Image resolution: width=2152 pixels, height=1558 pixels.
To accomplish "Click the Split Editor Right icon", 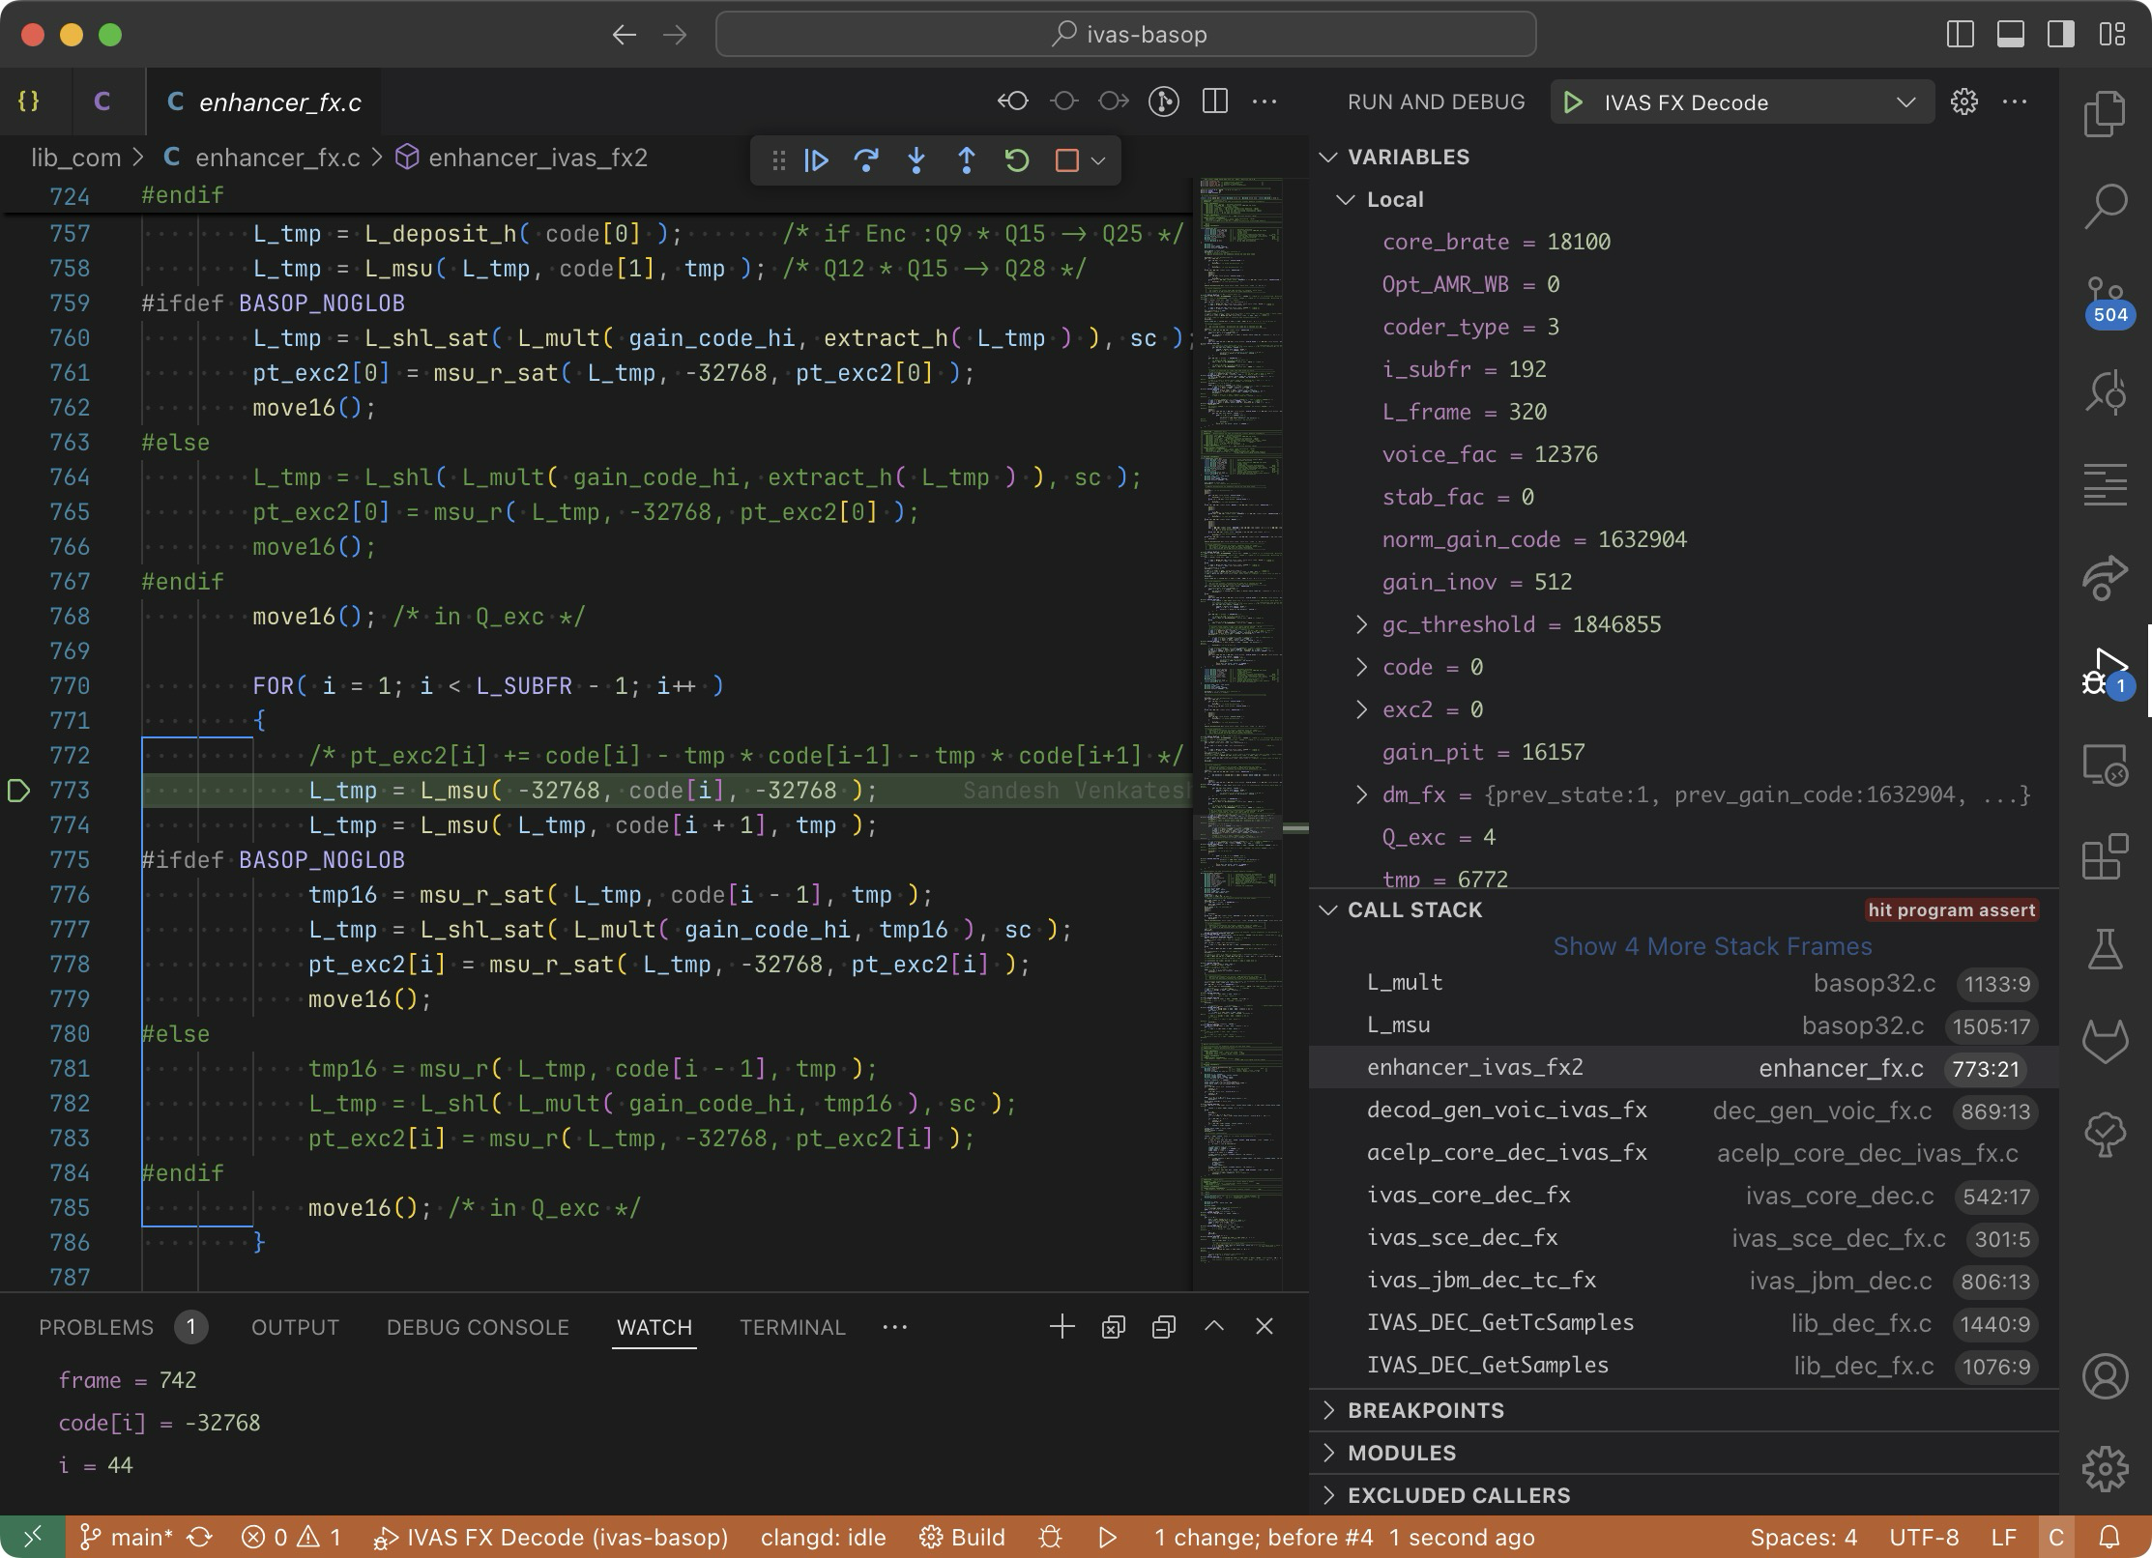I will tap(1215, 101).
